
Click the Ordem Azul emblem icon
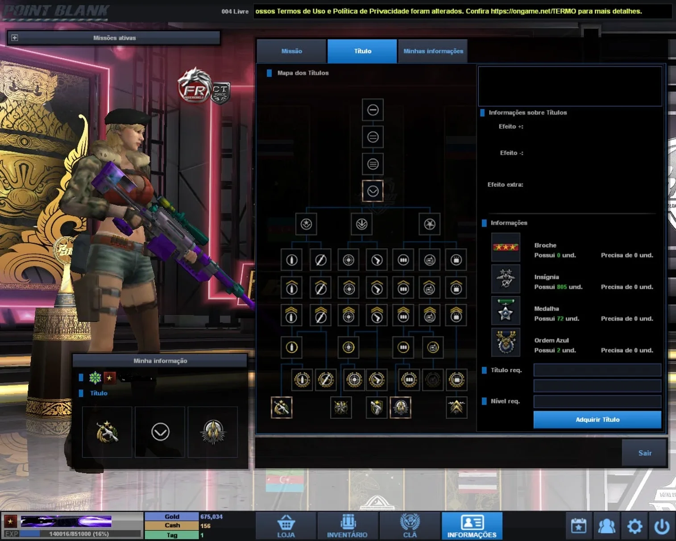(x=506, y=342)
